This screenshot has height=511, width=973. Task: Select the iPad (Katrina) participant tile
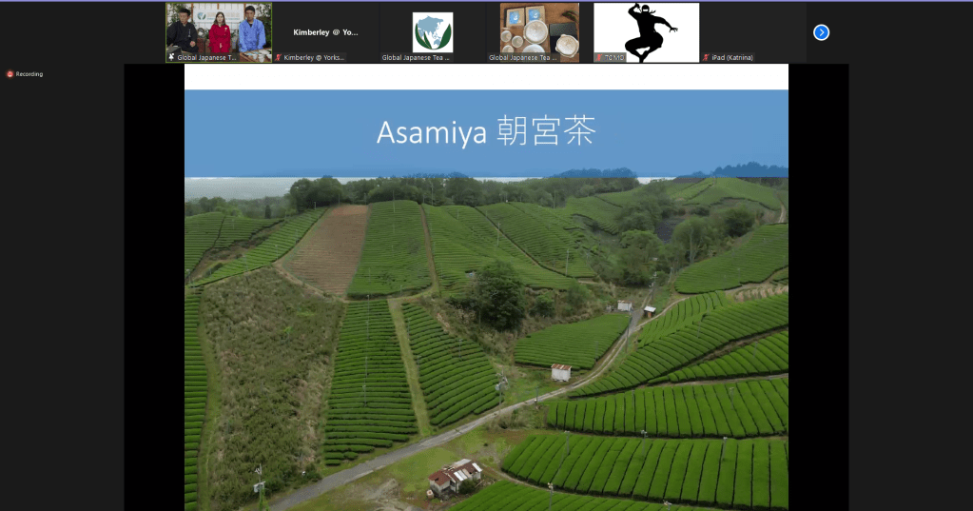[x=753, y=29]
